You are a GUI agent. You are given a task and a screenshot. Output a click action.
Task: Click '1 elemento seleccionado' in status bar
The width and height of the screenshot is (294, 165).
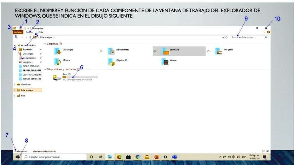44,151
